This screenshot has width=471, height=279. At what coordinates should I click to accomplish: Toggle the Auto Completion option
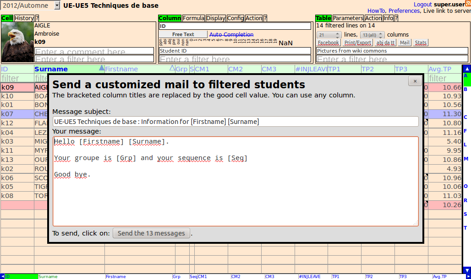tap(231, 34)
